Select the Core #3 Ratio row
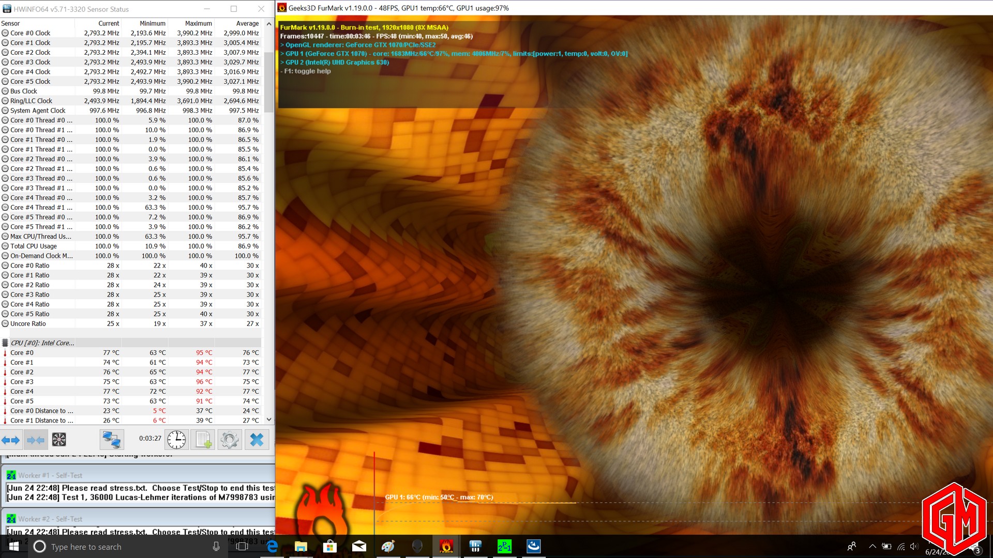This screenshot has height=558, width=993. pyautogui.click(x=130, y=295)
